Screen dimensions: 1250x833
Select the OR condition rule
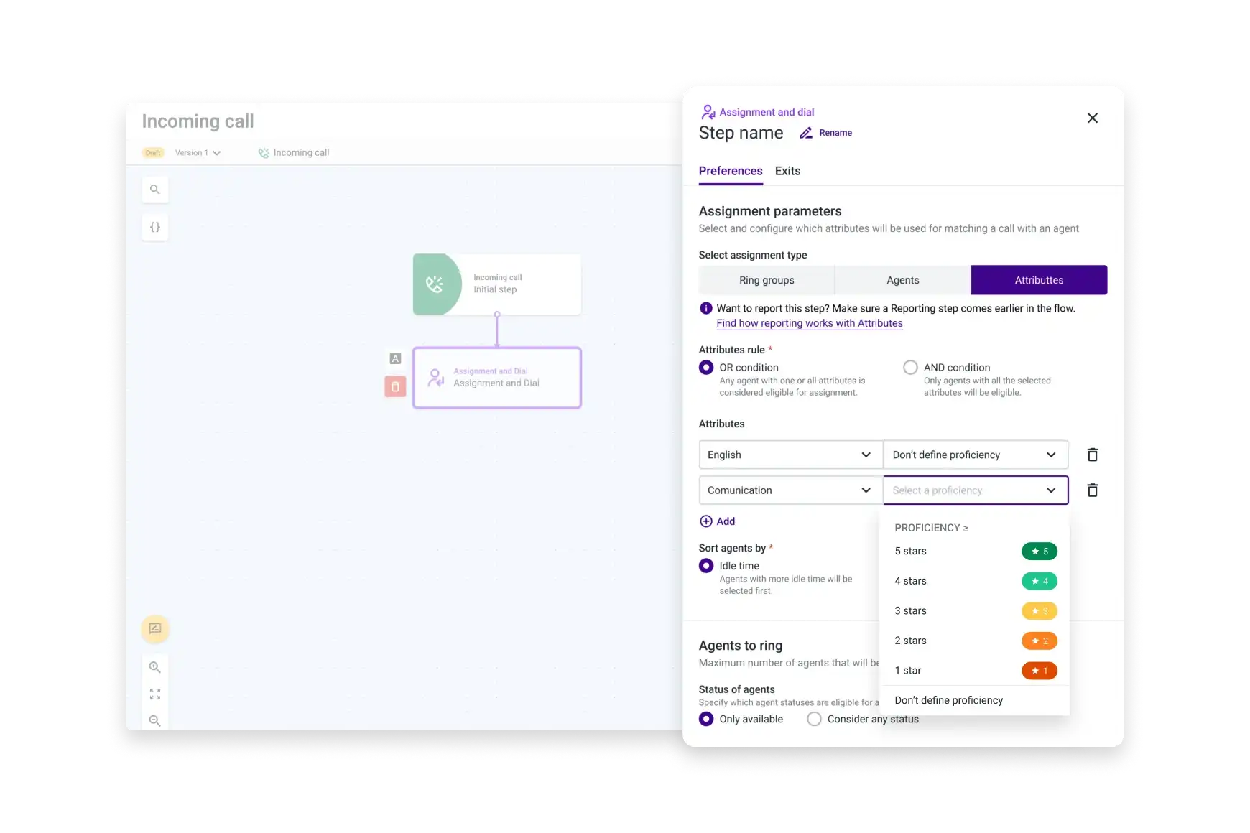point(706,367)
